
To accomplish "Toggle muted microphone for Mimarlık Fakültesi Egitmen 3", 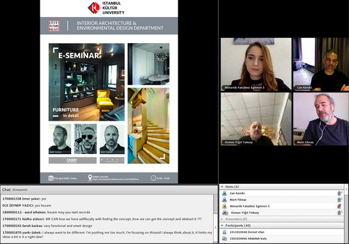I will 339,206.
